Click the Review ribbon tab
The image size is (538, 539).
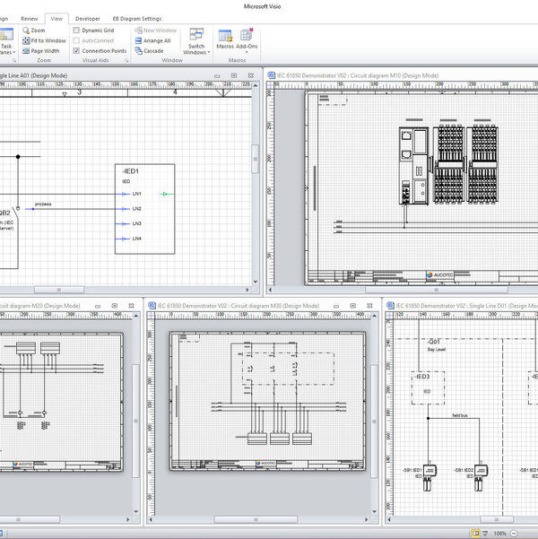pos(30,18)
